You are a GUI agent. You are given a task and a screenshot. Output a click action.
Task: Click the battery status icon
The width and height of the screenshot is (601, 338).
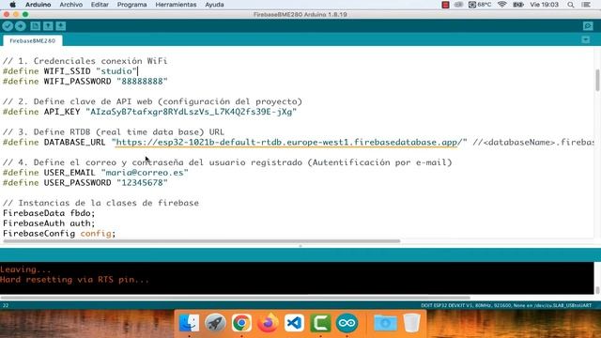point(518,5)
